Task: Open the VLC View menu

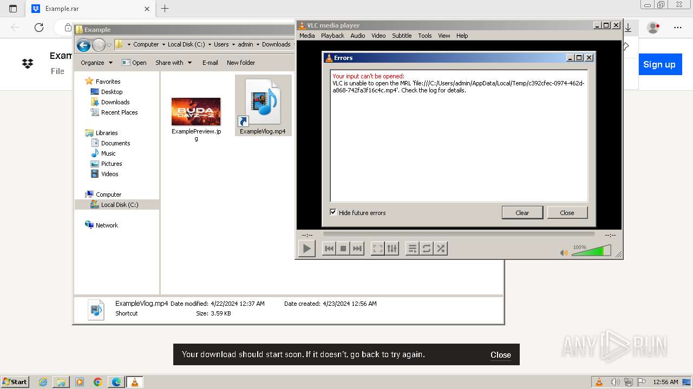Action: click(x=444, y=36)
